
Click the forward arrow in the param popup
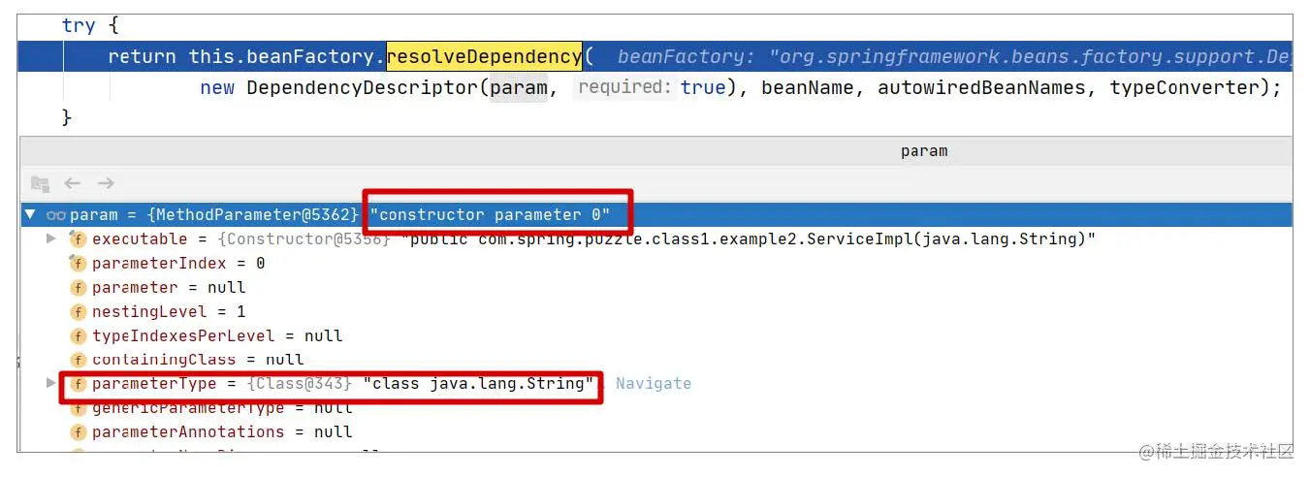point(106,183)
